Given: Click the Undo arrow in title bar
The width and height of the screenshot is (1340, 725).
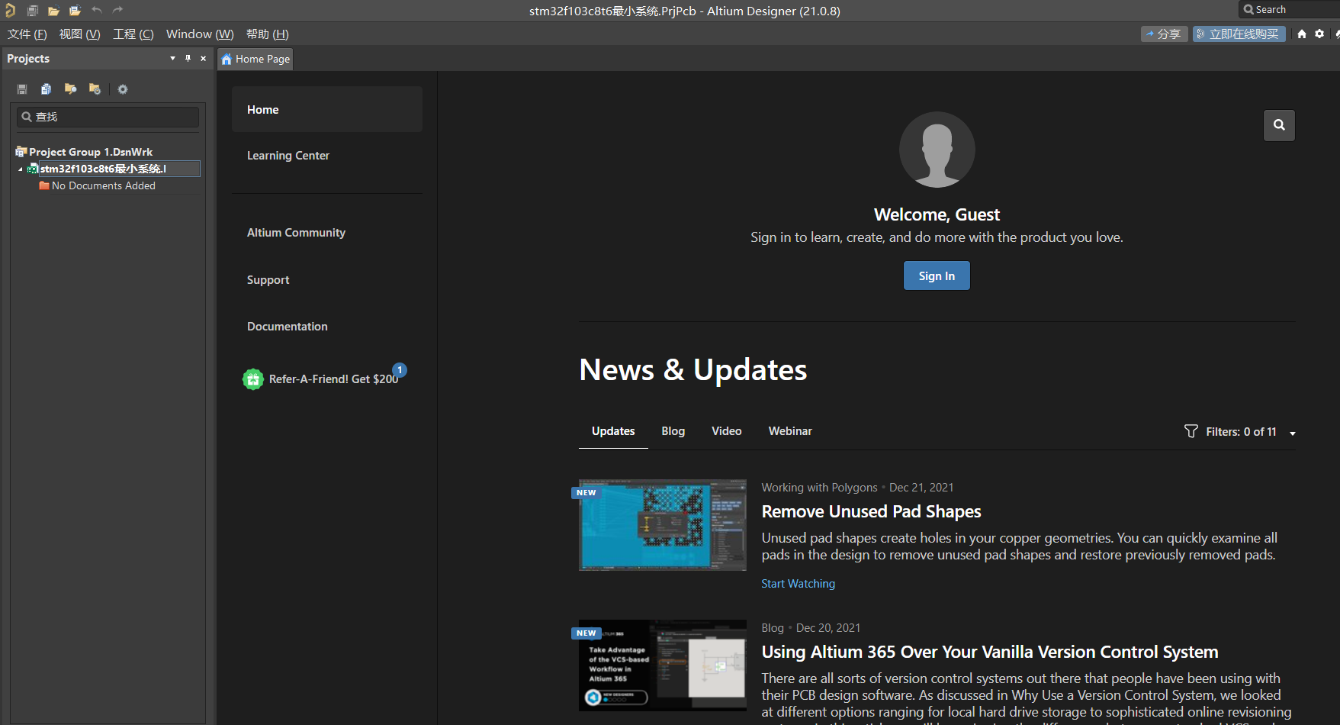Looking at the screenshot, I should coord(96,10).
